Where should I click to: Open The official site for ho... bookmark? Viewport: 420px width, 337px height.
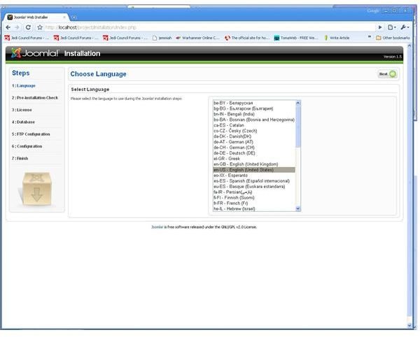[x=247, y=38]
